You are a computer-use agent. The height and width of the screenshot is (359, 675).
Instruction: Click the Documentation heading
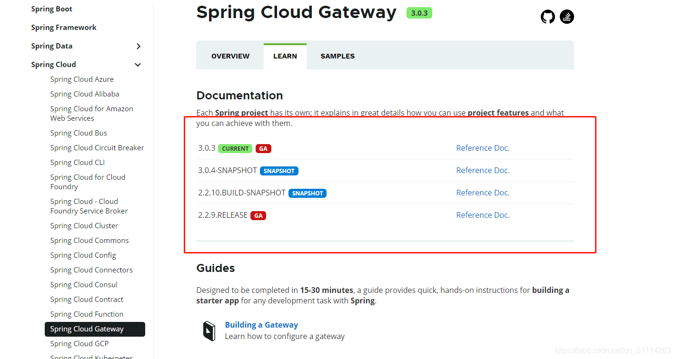tap(239, 96)
